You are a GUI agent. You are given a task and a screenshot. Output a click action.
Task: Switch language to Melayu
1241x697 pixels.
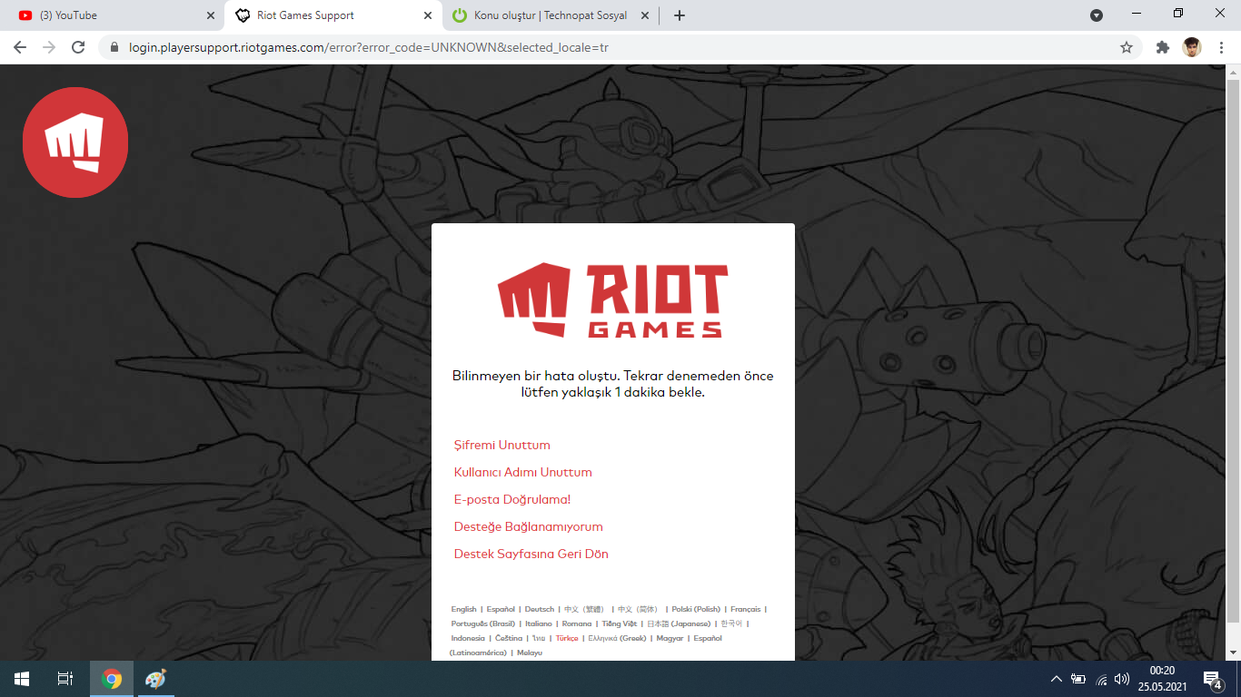[530, 653]
